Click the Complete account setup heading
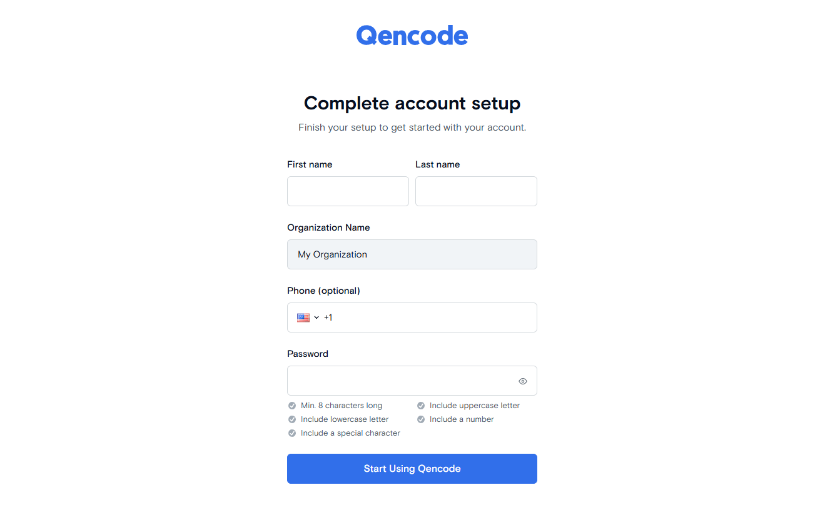The image size is (815, 505). click(x=412, y=103)
